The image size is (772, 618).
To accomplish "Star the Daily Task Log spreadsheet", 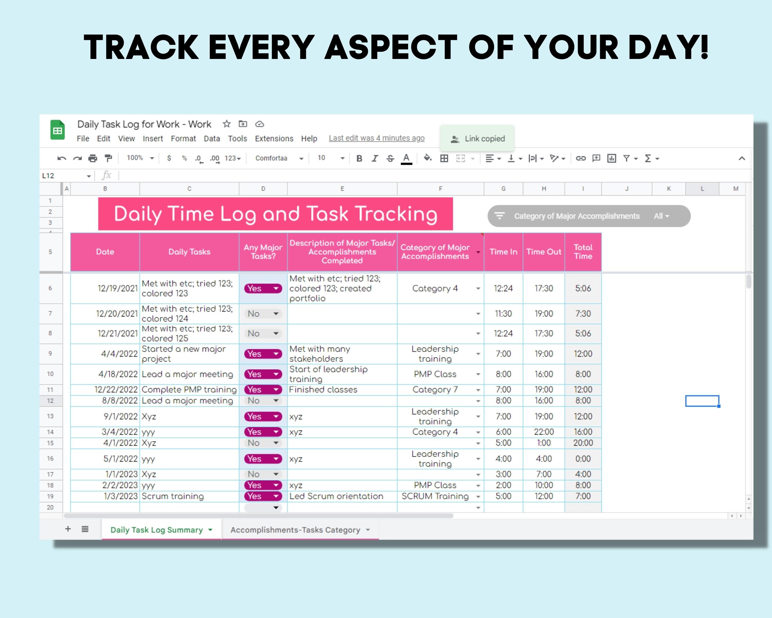I will point(227,124).
